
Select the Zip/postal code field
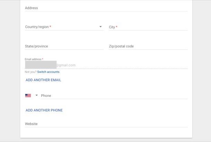tap(148, 46)
